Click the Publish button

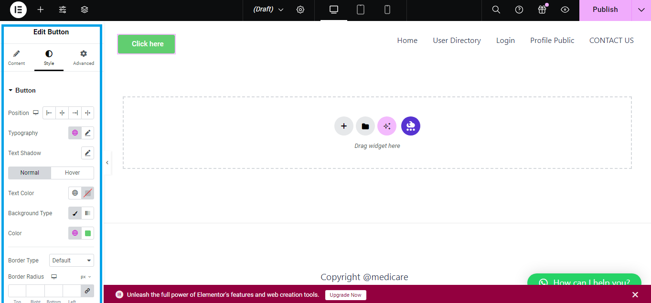(x=605, y=10)
